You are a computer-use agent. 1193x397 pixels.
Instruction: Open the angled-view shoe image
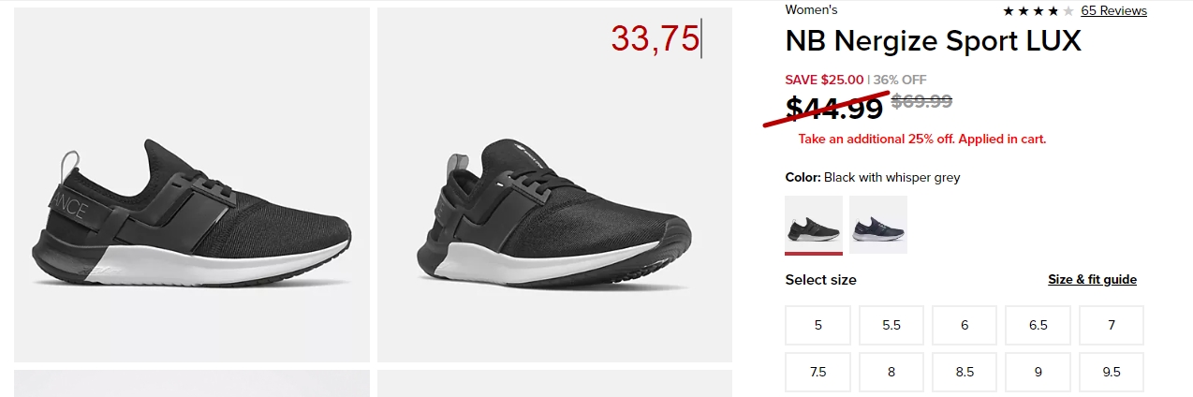554,184
